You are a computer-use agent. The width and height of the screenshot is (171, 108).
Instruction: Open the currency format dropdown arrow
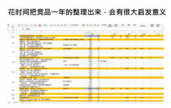(x=85, y=25)
